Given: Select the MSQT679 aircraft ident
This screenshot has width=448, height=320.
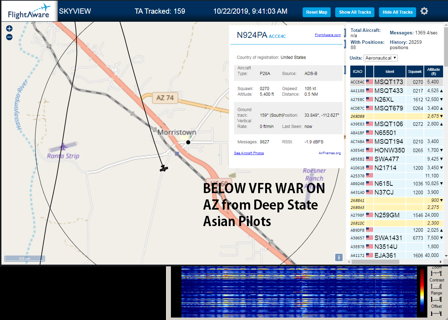Looking at the screenshot, I should tap(389, 108).
